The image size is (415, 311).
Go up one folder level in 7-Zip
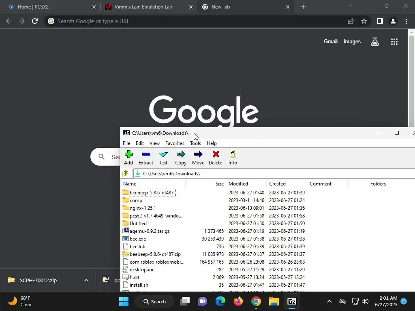(126, 173)
